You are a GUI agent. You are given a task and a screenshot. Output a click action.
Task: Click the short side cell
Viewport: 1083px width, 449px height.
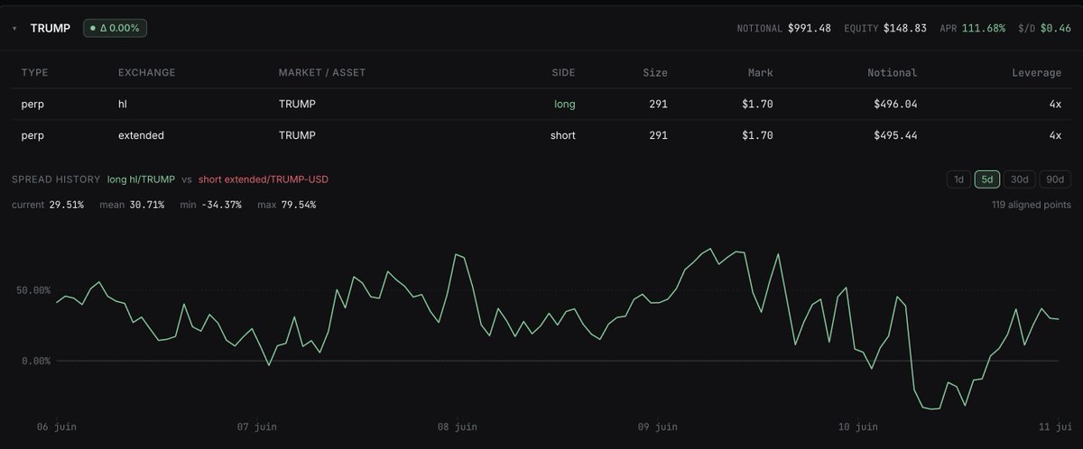pyautogui.click(x=562, y=136)
